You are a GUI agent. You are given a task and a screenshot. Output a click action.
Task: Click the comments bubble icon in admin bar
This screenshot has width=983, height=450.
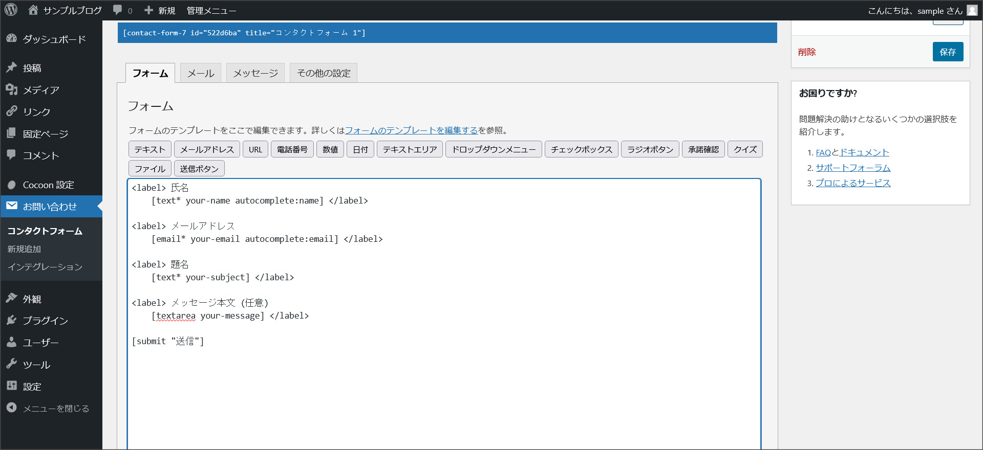(x=118, y=10)
